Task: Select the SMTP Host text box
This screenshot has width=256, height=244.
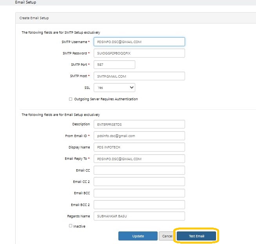Action: tap(139, 76)
